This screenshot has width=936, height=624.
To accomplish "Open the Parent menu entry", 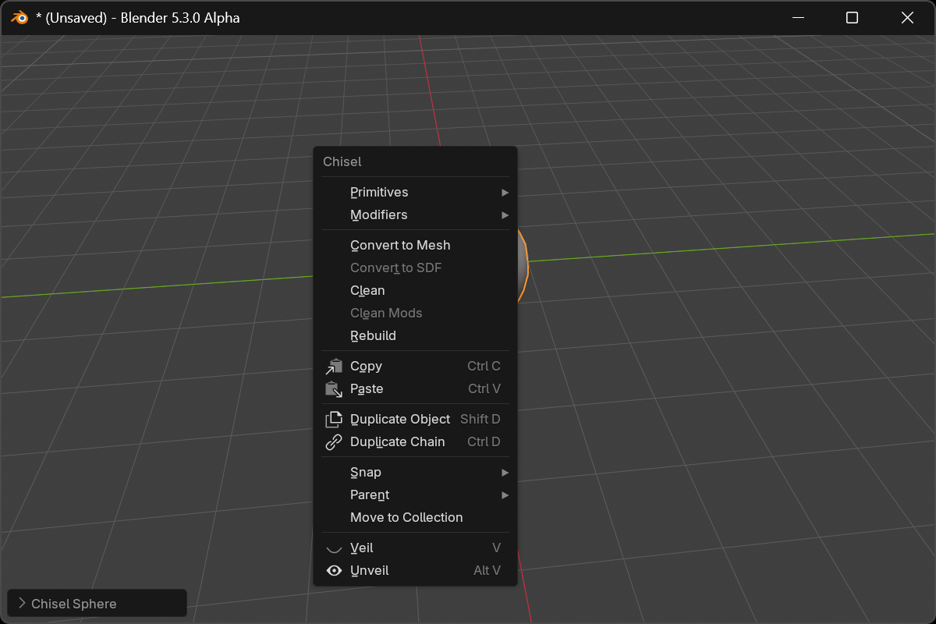I will tap(415, 495).
